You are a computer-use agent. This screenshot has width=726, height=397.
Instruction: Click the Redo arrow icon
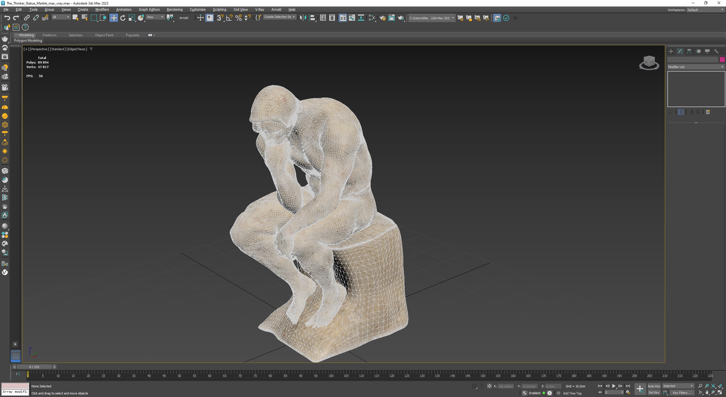tap(16, 18)
